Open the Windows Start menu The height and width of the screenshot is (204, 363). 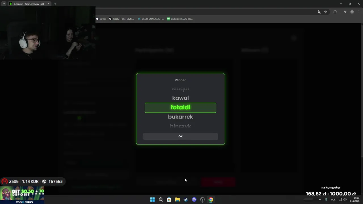click(x=152, y=199)
